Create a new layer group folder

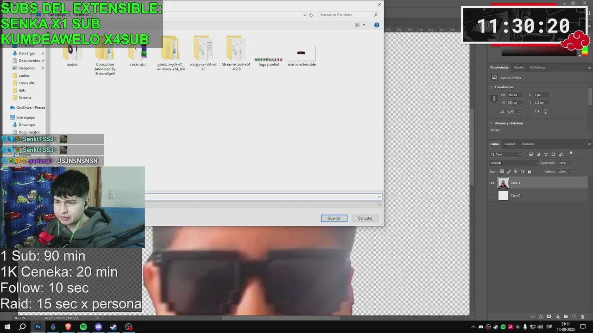tap(566, 317)
